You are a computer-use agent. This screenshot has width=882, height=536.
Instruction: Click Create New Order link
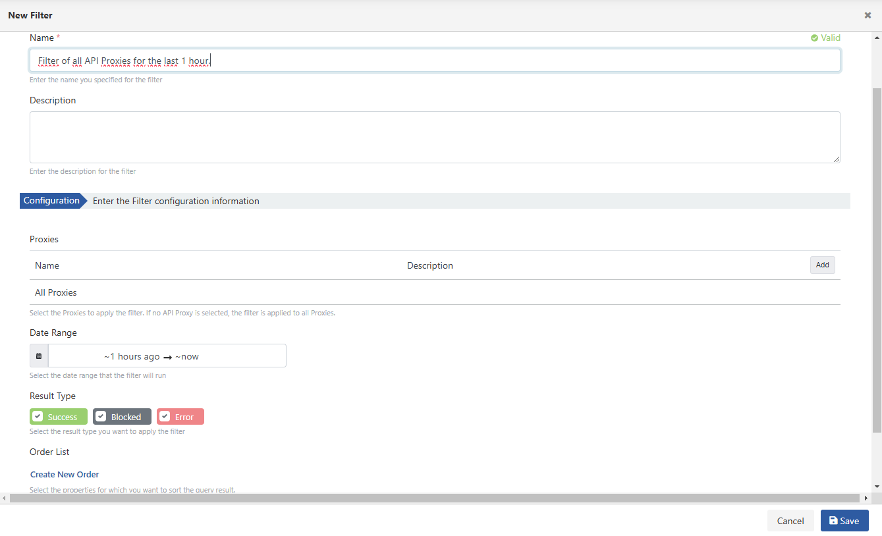[x=65, y=474]
